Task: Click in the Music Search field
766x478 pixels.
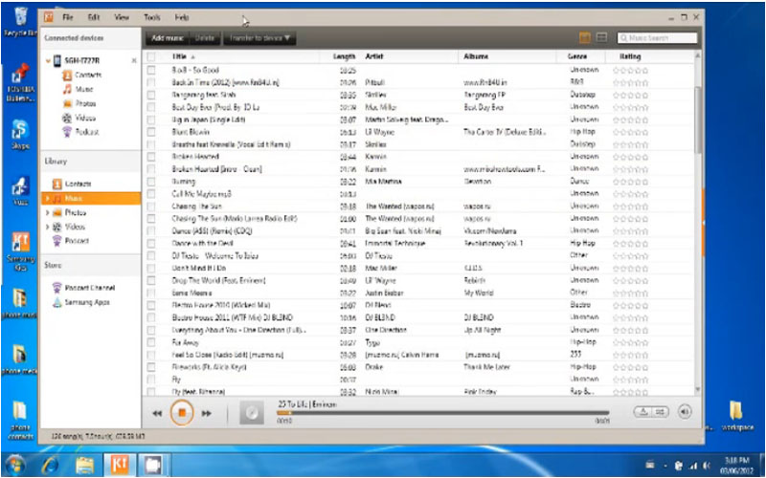Action: 658,37
